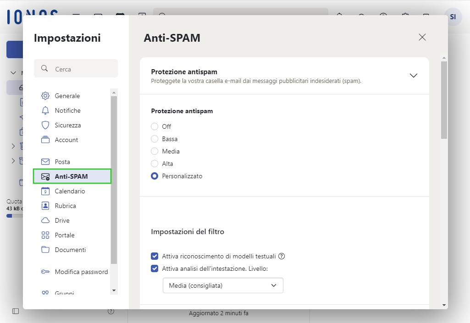Uncheck Attiva riconoscimento di modelli testuali
Viewport: 470px width, 323px height.
click(155, 256)
